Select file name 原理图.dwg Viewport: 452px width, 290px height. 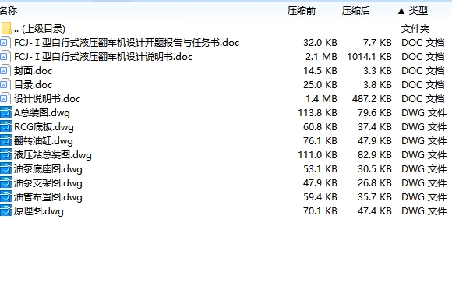[39, 211]
